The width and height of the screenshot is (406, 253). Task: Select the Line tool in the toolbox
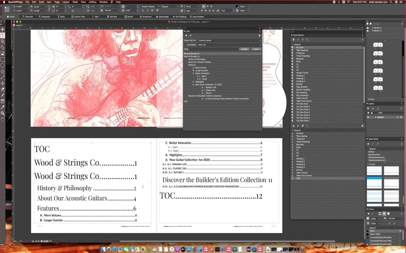click(x=3, y=77)
